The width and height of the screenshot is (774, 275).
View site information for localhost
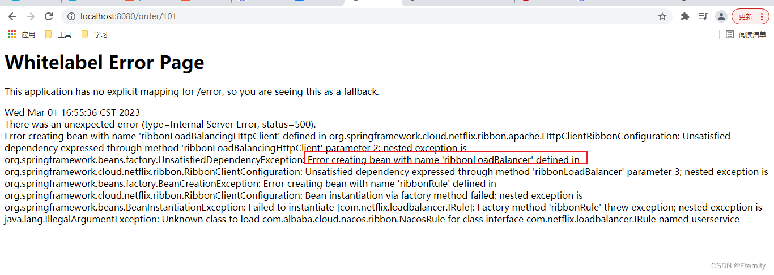coord(71,16)
